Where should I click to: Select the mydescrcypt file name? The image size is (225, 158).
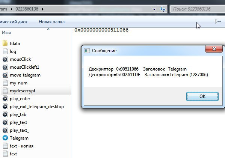pos(23,91)
